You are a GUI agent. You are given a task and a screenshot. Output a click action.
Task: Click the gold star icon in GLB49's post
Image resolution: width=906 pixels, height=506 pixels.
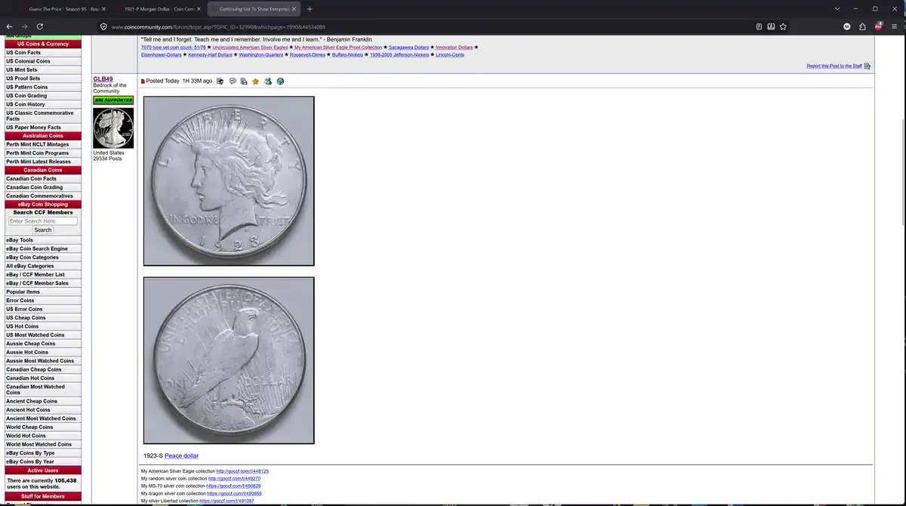[255, 81]
